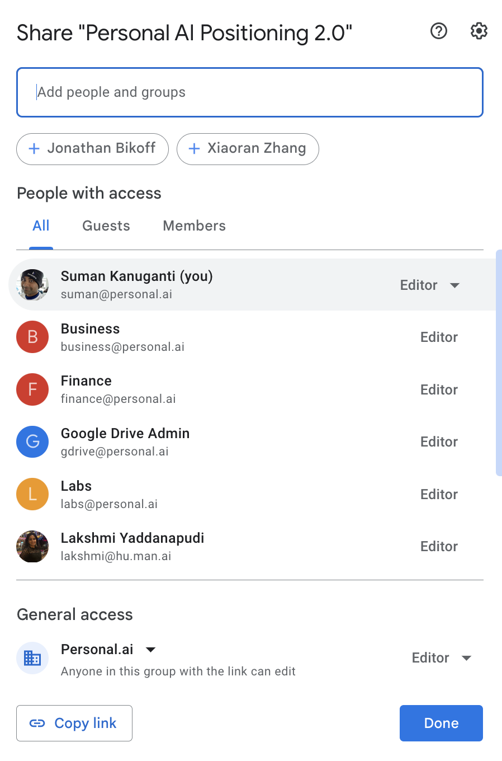Screen dimensions: 502x761
Task: Select email labs@personal.ai
Action: click(x=109, y=504)
